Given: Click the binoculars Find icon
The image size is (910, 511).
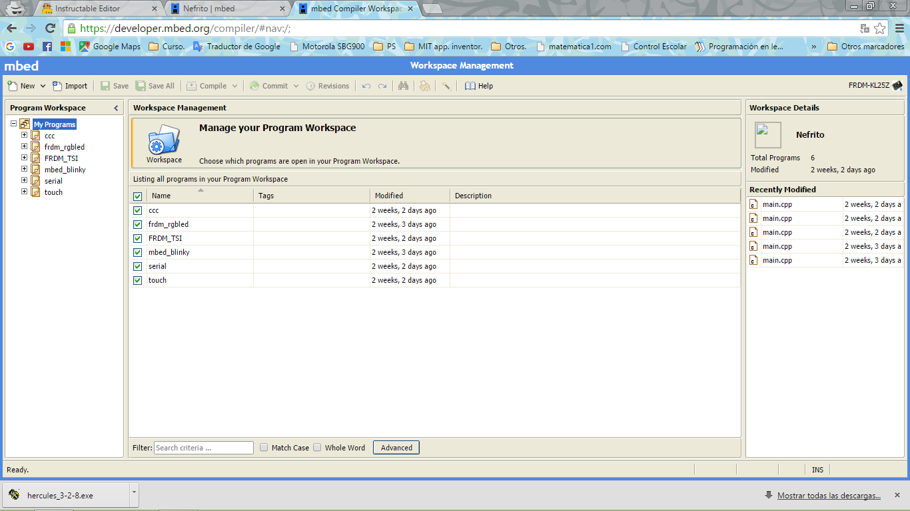Looking at the screenshot, I should pos(403,86).
